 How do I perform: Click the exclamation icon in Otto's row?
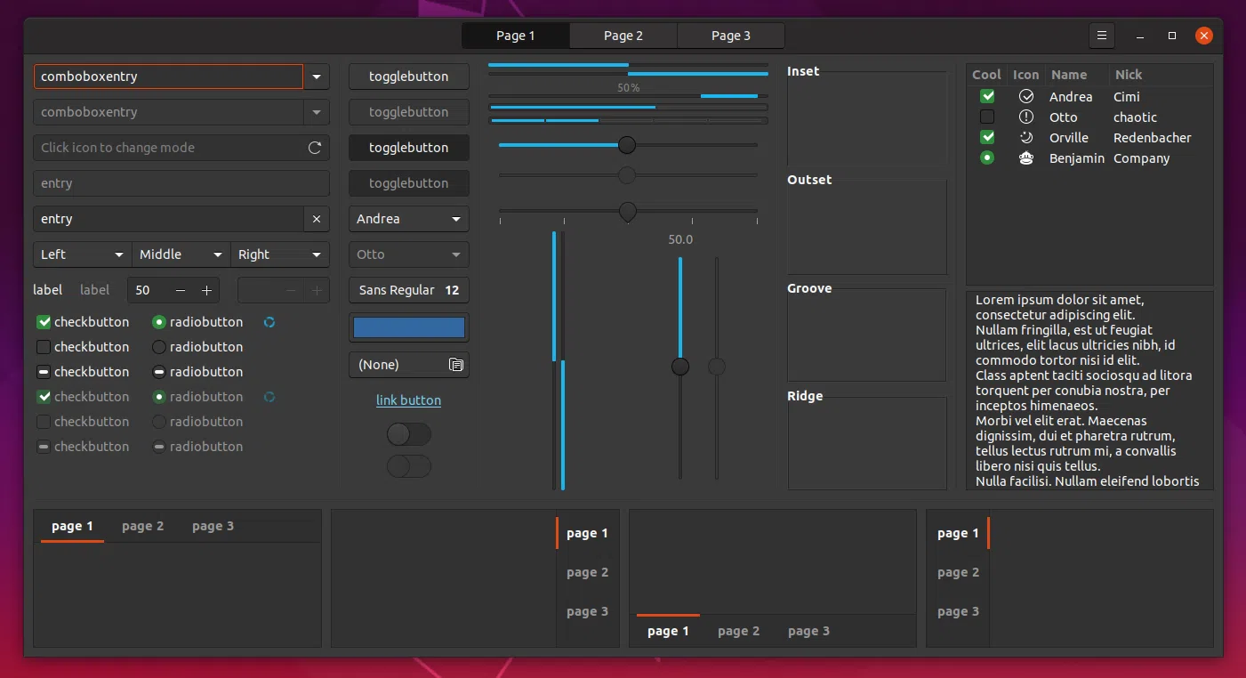1026,117
